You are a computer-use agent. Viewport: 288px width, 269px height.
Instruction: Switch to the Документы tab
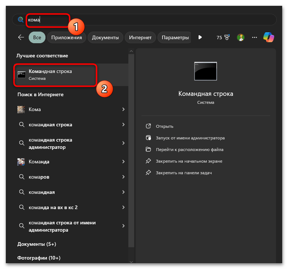(105, 37)
